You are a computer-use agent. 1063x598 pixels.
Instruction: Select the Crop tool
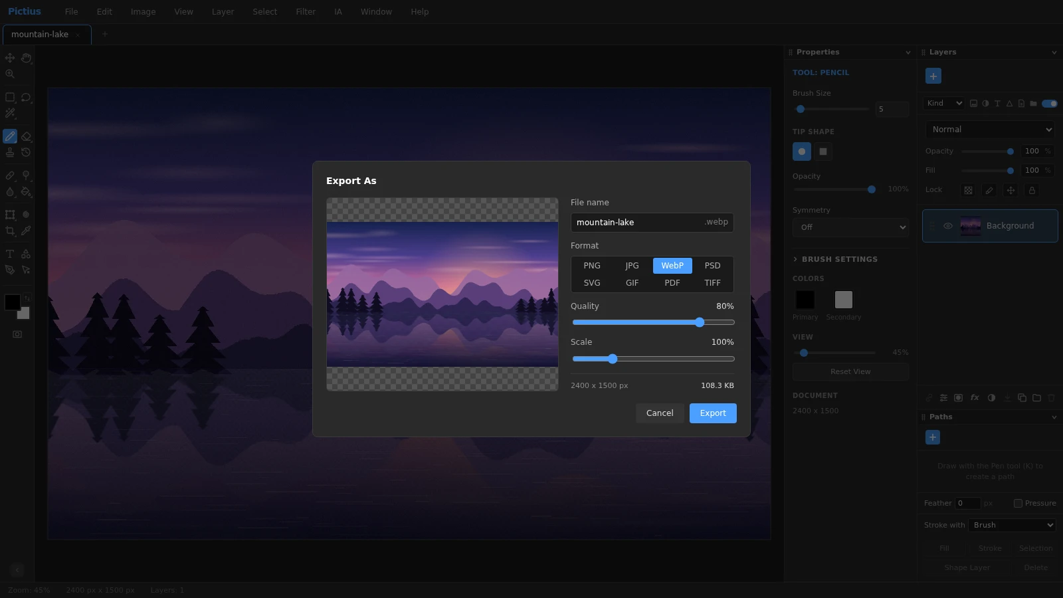(10, 231)
